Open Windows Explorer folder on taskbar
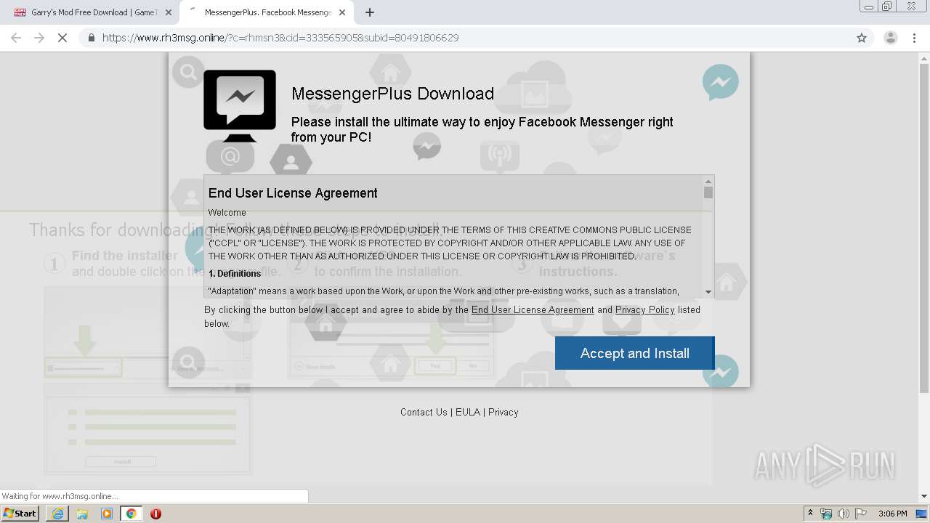This screenshot has width=930, height=523. coord(82,514)
